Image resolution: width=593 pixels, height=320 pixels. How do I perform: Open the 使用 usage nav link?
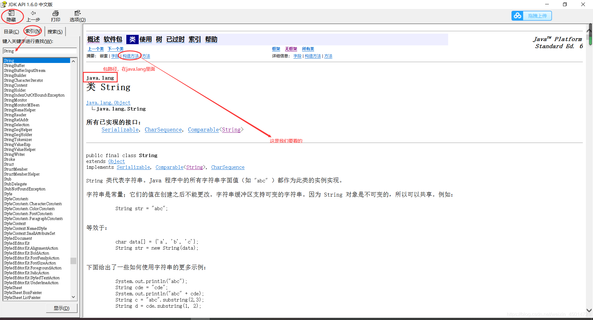[x=146, y=39]
